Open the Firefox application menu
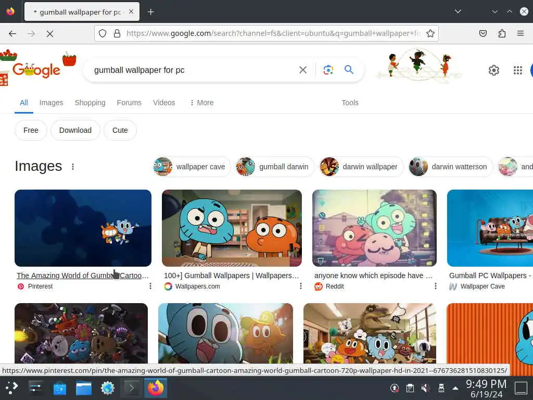 (521, 33)
